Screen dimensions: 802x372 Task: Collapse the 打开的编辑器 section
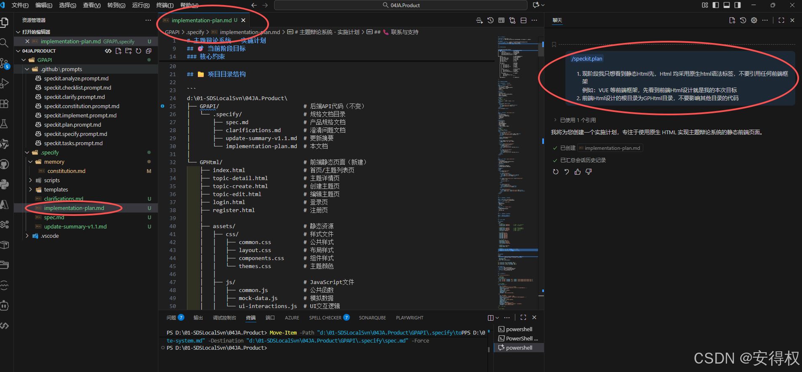(x=18, y=32)
